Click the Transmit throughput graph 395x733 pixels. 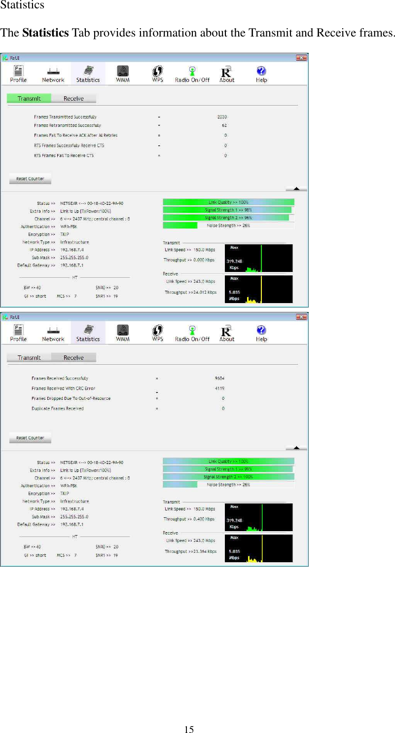pos(258,258)
